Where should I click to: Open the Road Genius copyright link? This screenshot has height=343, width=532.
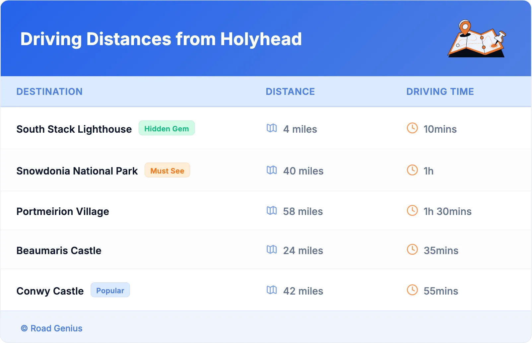52,328
